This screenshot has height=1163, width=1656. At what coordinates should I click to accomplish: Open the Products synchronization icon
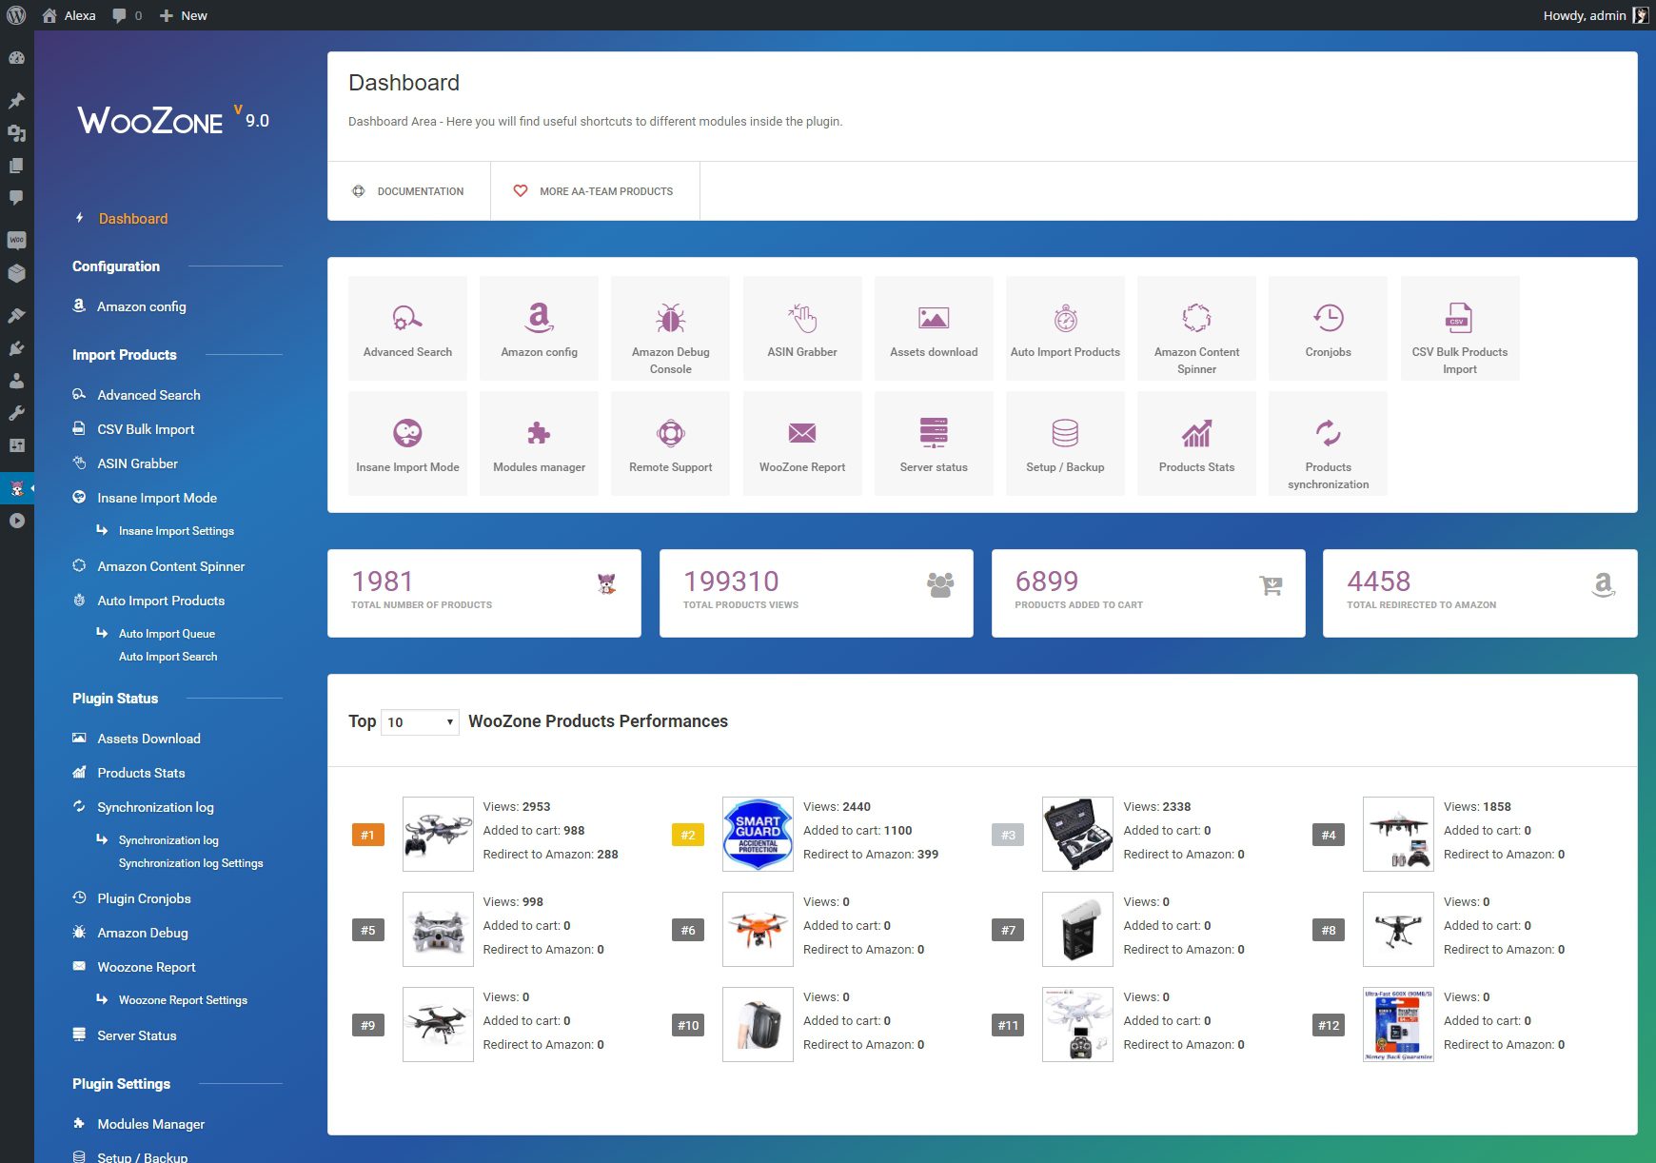coord(1328,443)
